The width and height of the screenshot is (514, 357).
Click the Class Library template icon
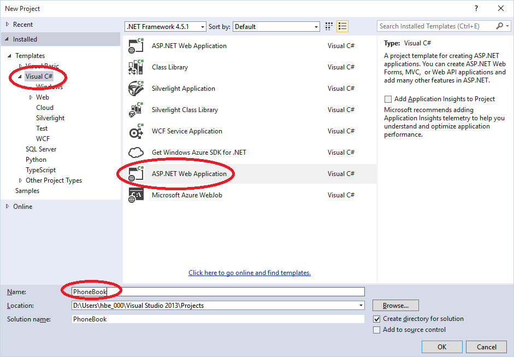[x=136, y=67]
